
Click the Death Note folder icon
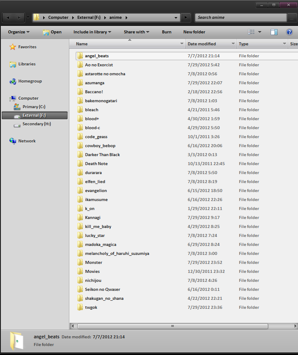[x=80, y=163]
